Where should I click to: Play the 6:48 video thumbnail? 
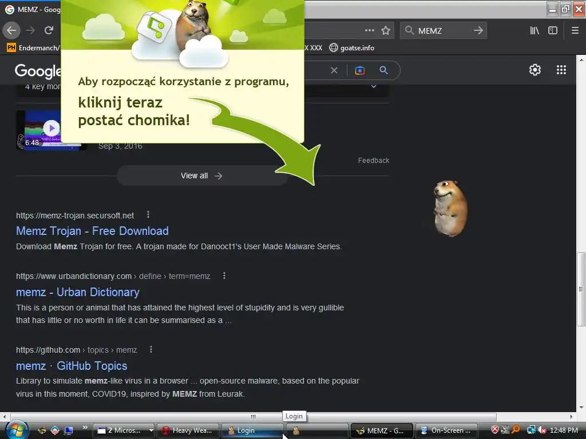point(51,129)
